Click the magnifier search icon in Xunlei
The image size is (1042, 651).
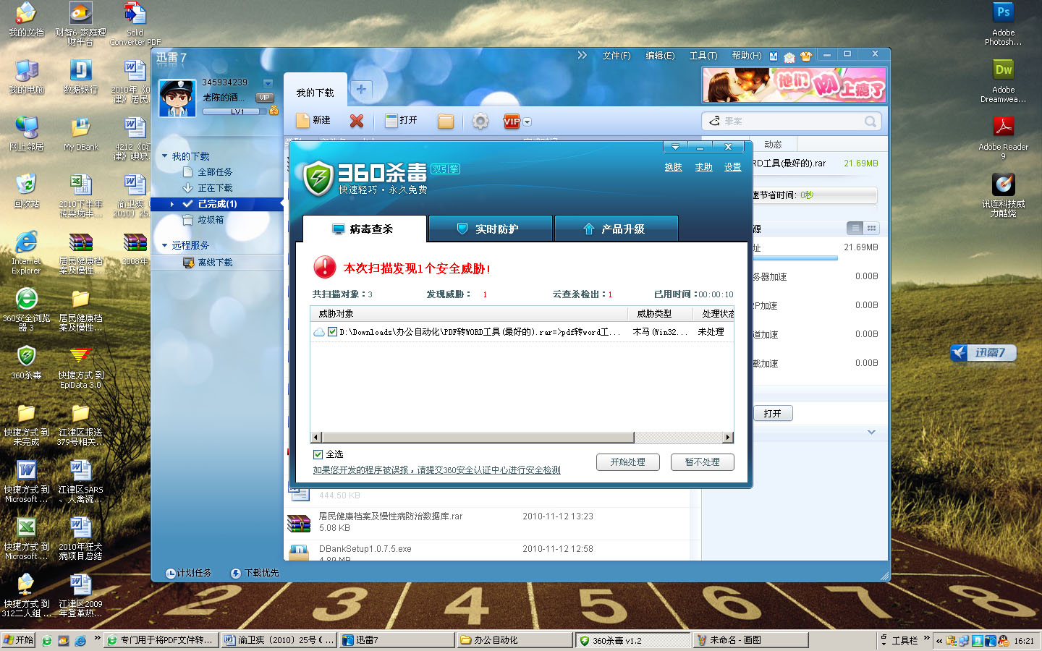click(x=870, y=122)
